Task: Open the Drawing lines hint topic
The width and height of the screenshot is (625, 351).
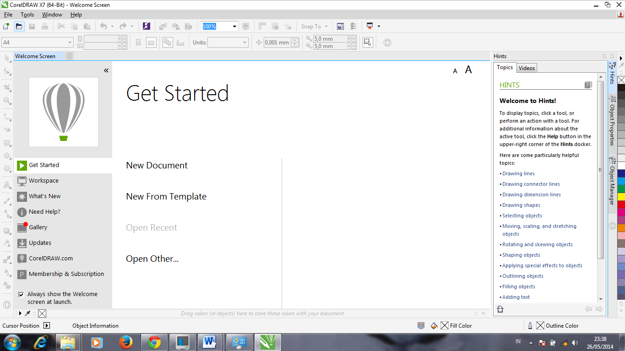Action: click(x=518, y=173)
